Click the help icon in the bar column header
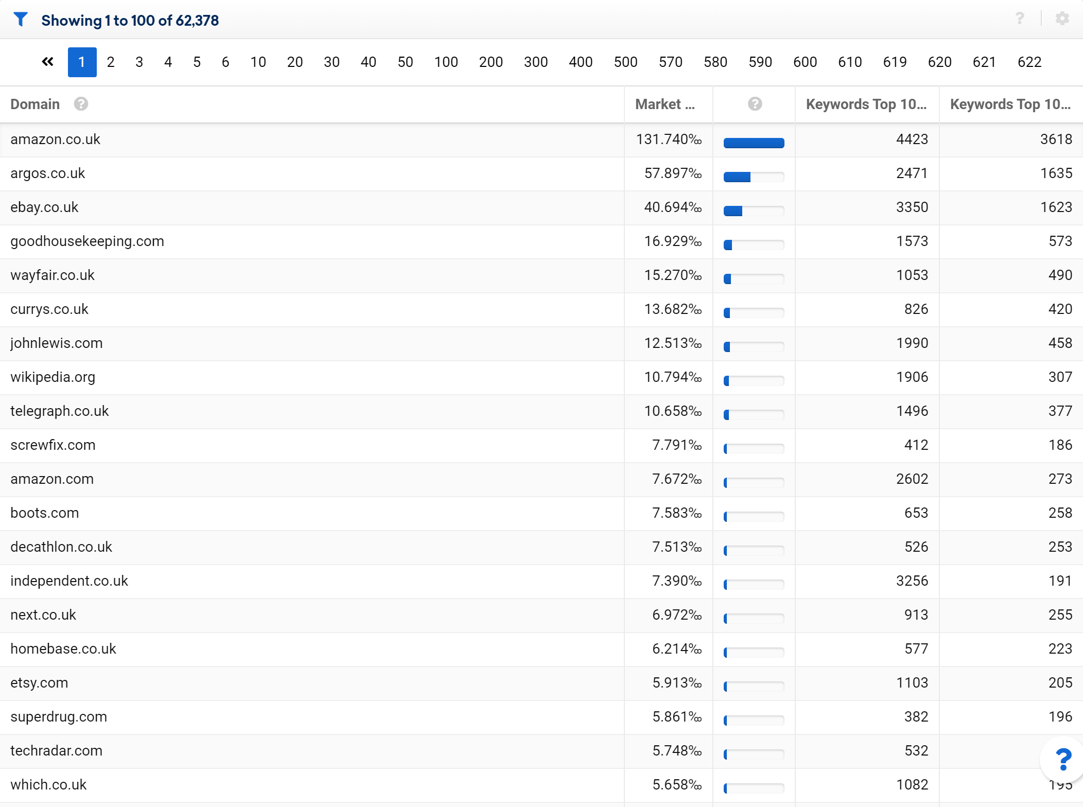The height and width of the screenshot is (807, 1083). 755,104
